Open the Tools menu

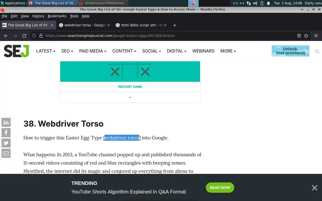74,16
